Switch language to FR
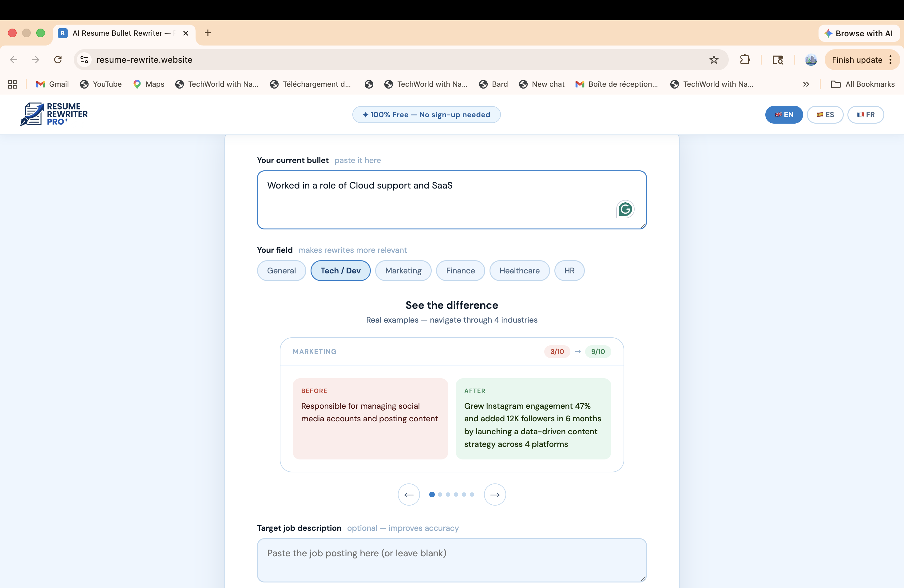The width and height of the screenshot is (904, 588). (866, 114)
